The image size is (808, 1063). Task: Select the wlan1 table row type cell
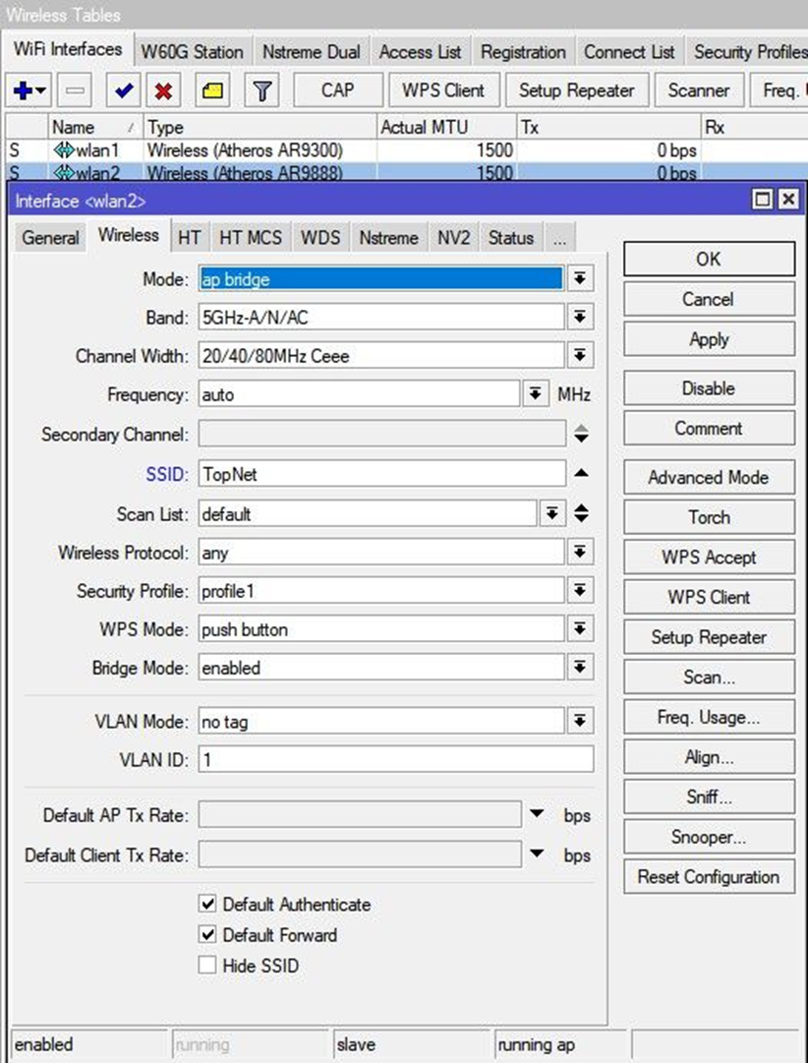click(260, 149)
